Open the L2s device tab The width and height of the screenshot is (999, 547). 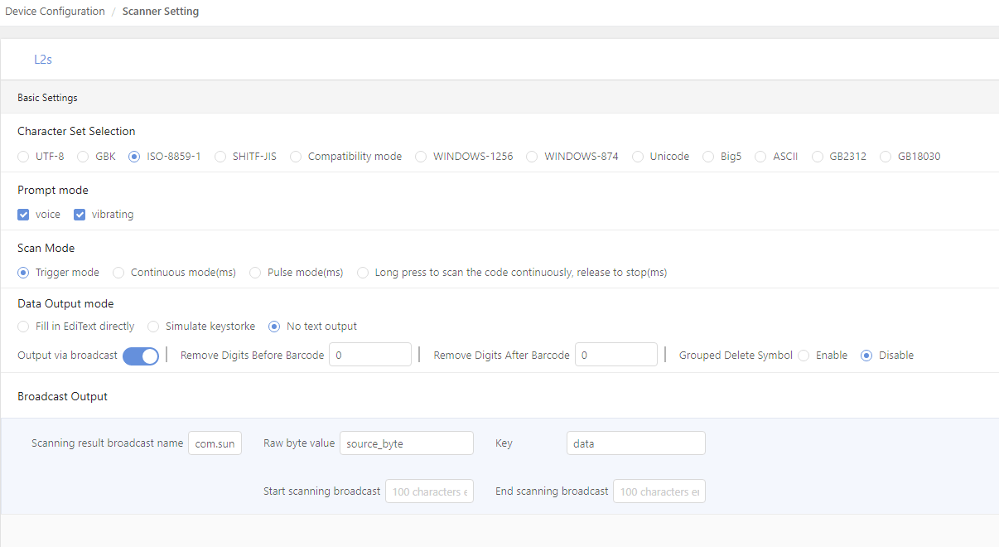tap(43, 60)
